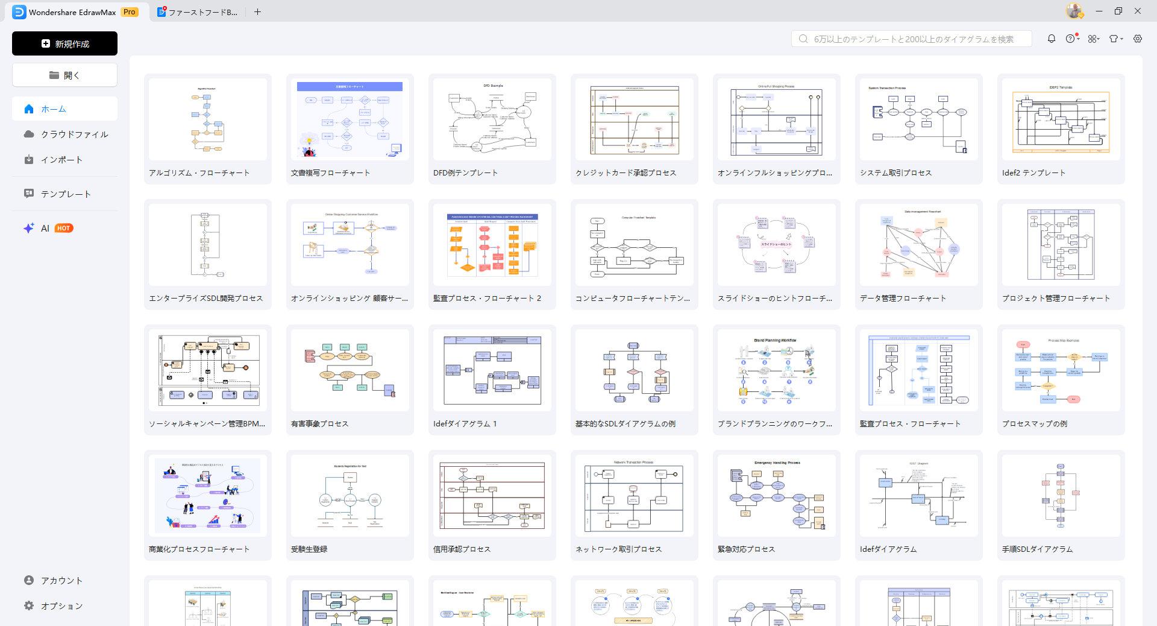Click the ブランドプランニングのワークフ... label

[x=775, y=424]
